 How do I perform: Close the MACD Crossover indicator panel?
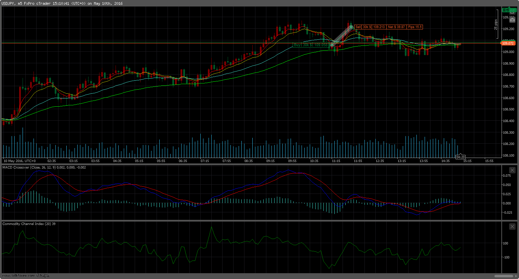(512, 170)
